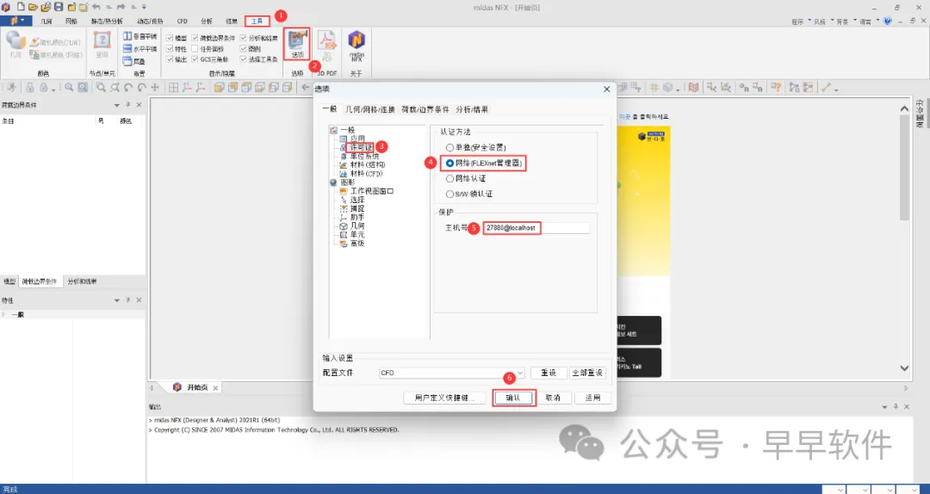Click the measure ruler icon in toolbar
This screenshot has width=930, height=494.
826,88
